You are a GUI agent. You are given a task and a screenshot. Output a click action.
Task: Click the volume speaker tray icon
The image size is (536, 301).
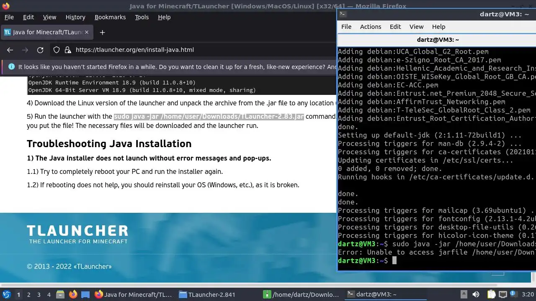point(476,294)
